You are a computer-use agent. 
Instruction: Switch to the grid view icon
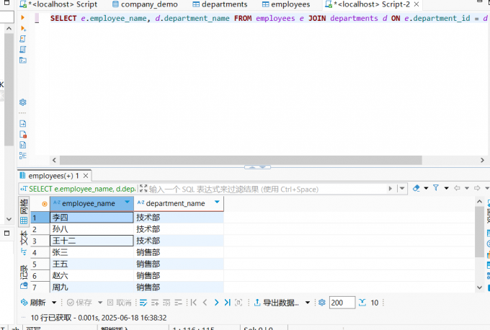click(x=24, y=220)
